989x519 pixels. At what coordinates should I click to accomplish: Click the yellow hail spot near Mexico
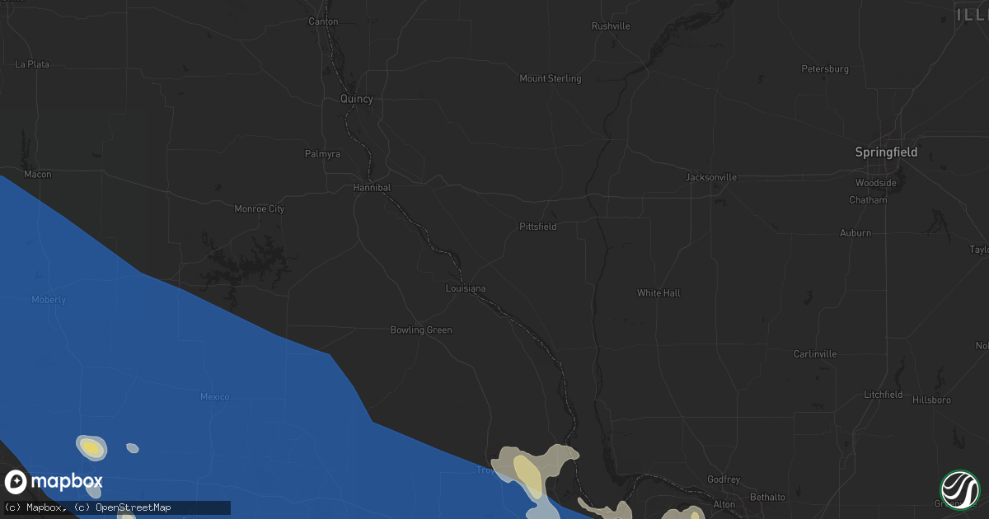pyautogui.click(x=92, y=448)
